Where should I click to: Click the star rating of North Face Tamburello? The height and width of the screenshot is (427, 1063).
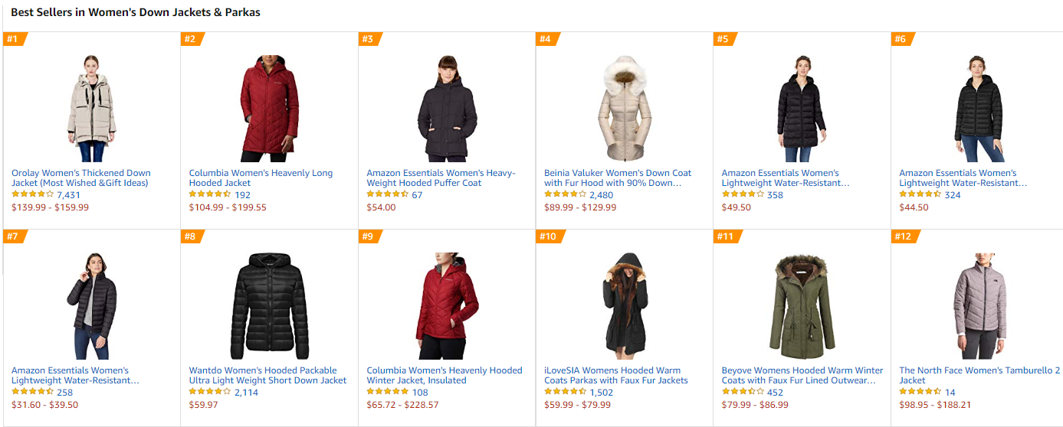[x=920, y=393]
